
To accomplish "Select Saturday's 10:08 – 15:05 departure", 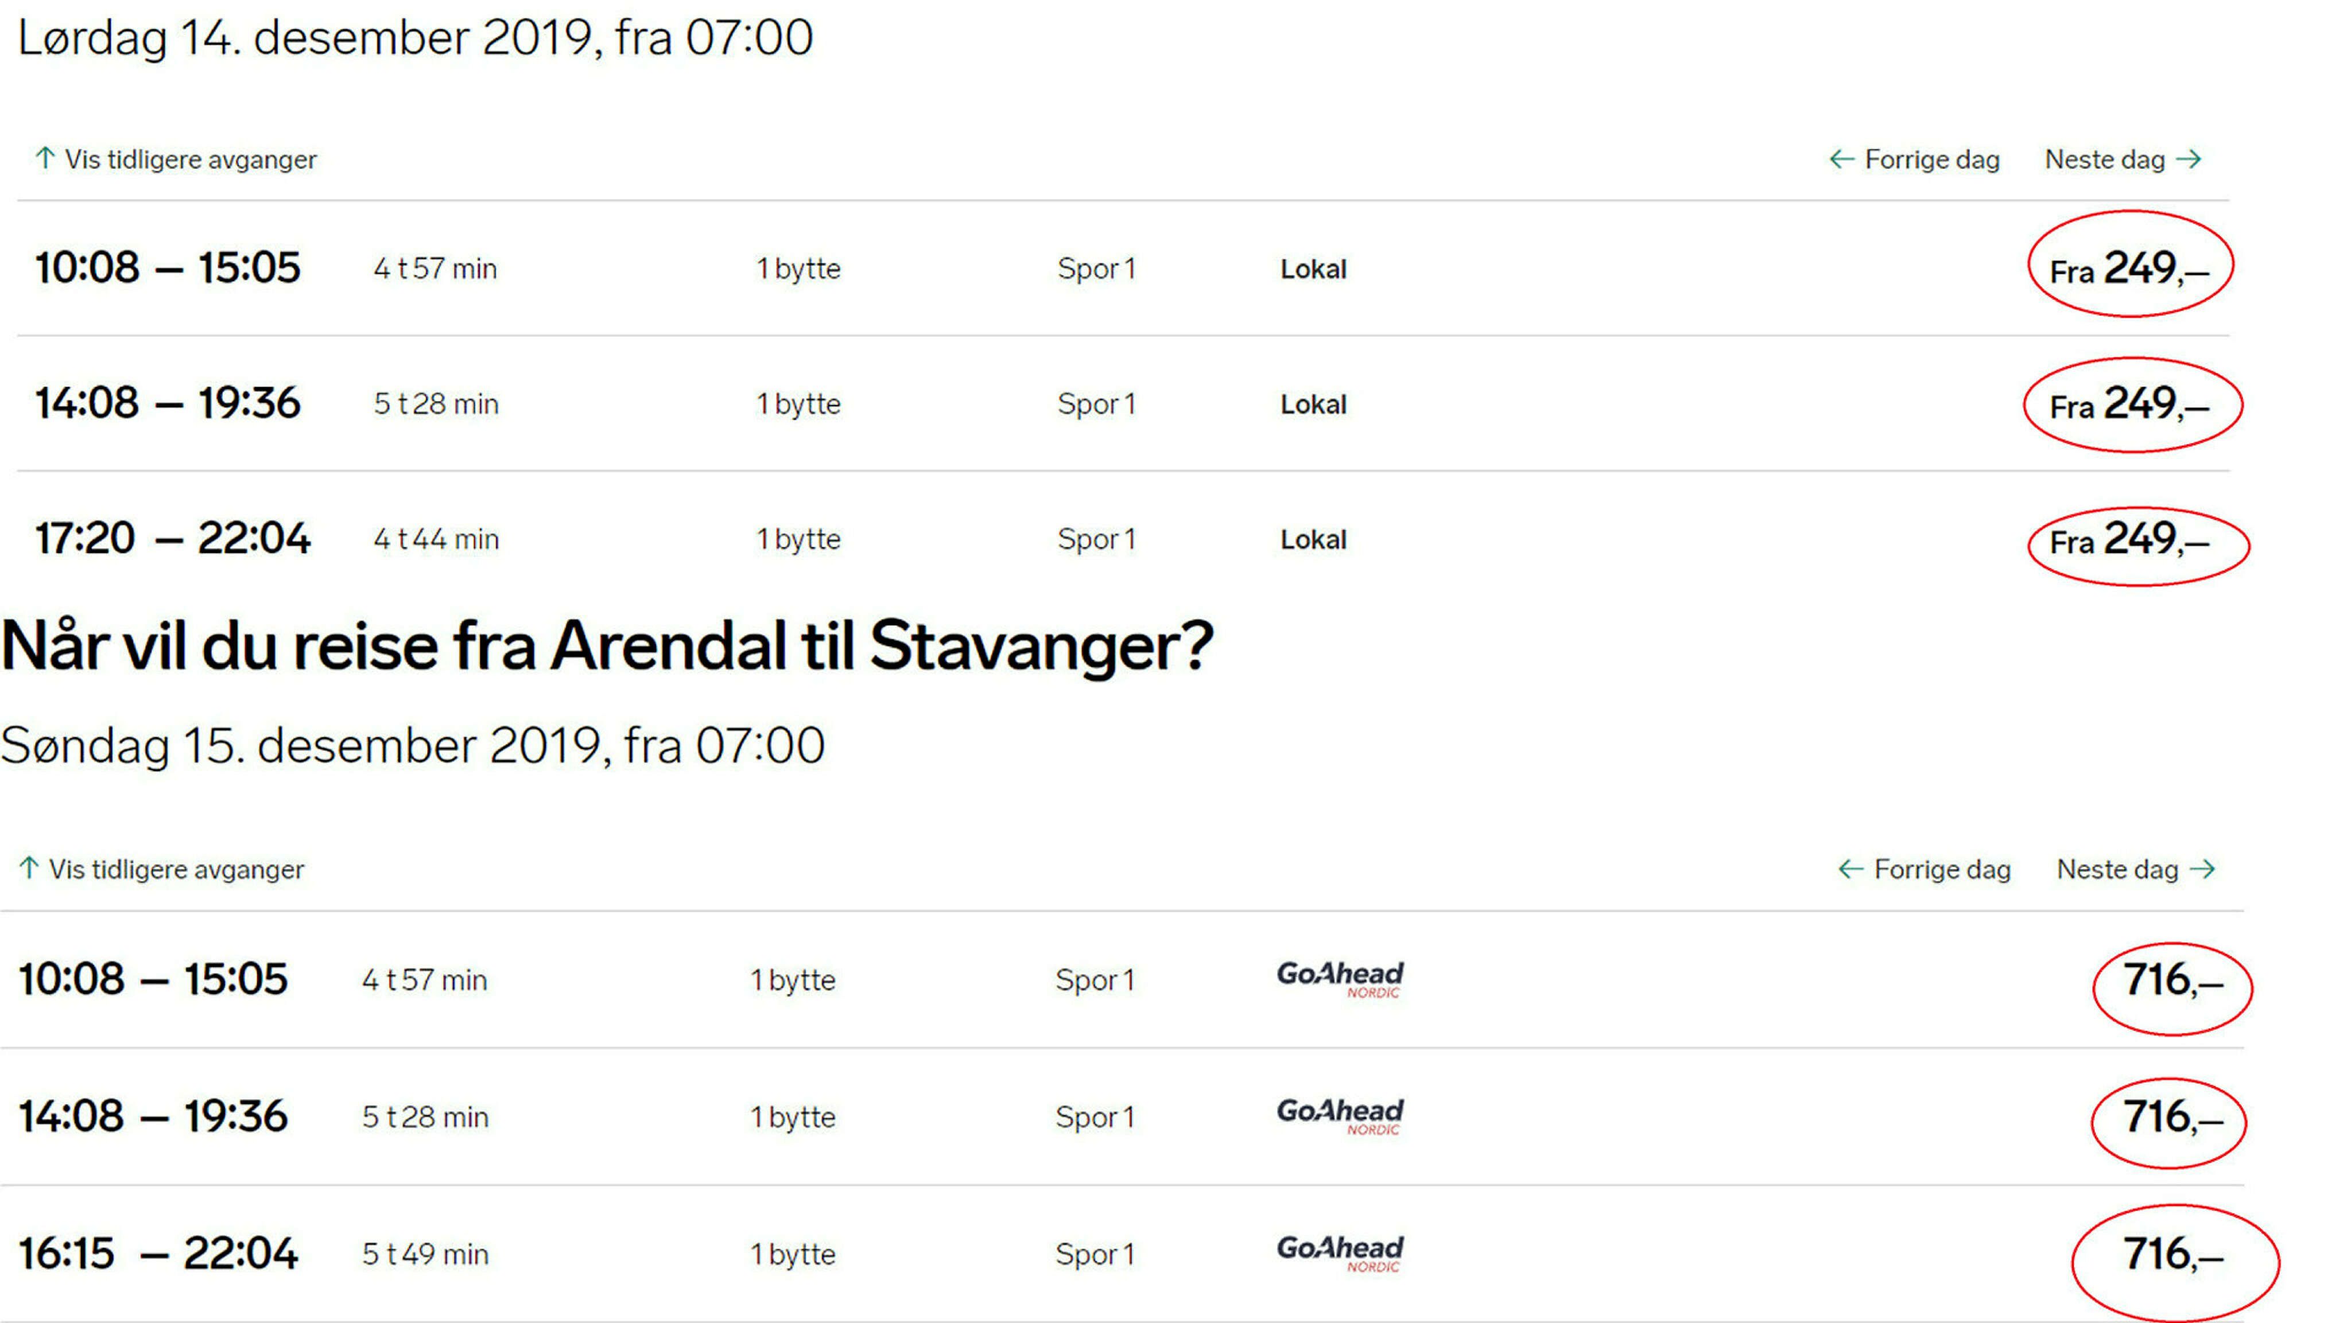I will [x=167, y=267].
